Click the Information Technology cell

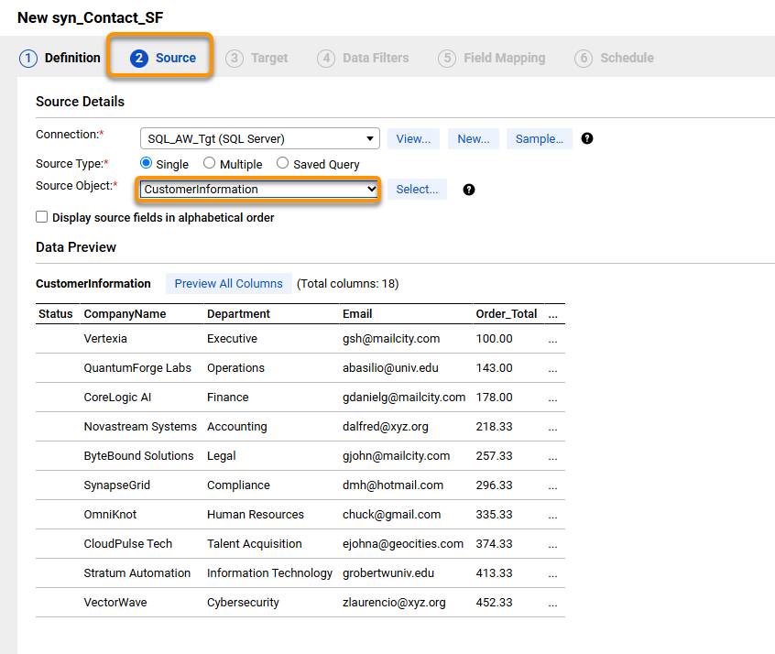pos(269,572)
